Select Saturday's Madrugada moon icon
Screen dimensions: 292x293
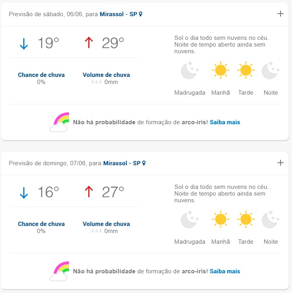coord(190,70)
